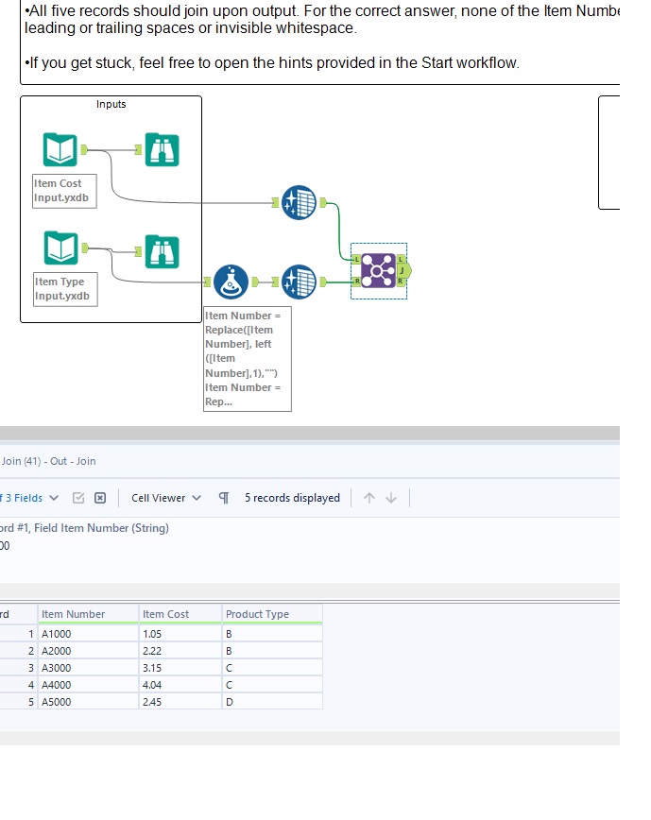The width and height of the screenshot is (651, 820).
Task: Click the Browse tool connected to Item Cost input
Action: [162, 149]
